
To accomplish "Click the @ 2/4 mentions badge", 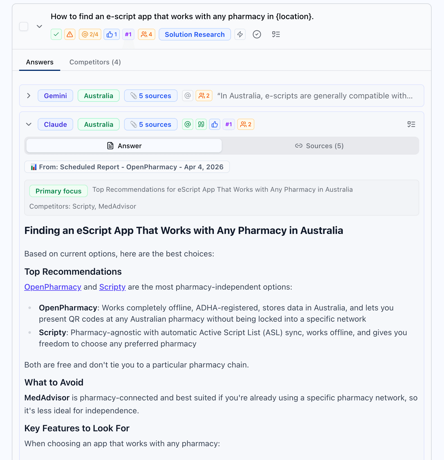I will pyautogui.click(x=90, y=34).
